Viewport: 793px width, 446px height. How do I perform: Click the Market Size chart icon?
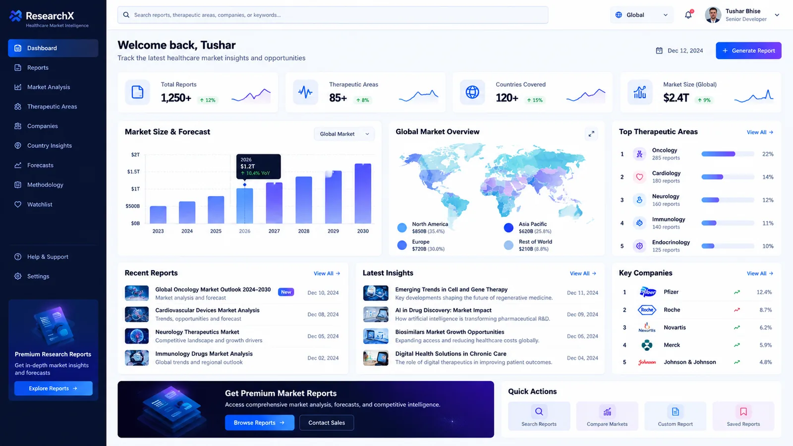coord(640,92)
